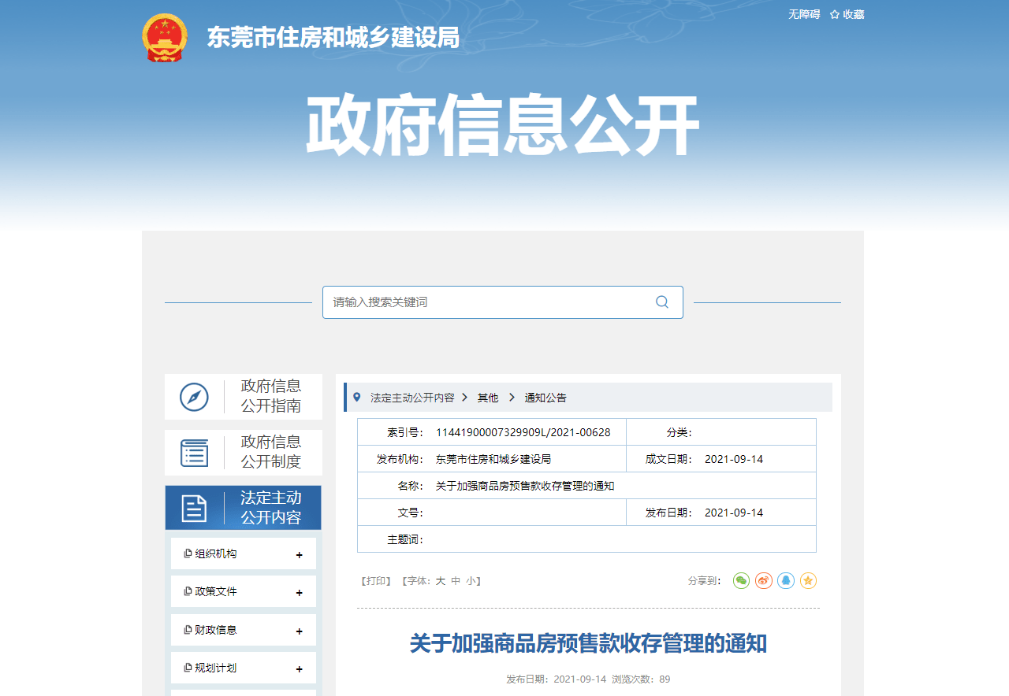The width and height of the screenshot is (1009, 696).
Task: Expand the 财政信息 section
Action: point(299,631)
